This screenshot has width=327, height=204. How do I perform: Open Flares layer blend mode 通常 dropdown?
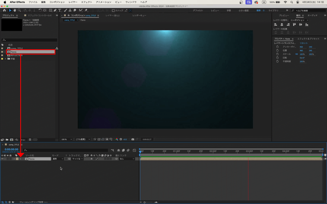coord(58,159)
